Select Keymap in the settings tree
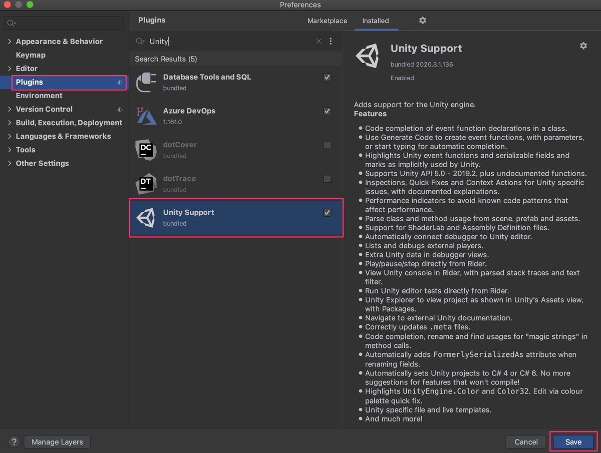This screenshot has height=453, width=601. [x=31, y=55]
